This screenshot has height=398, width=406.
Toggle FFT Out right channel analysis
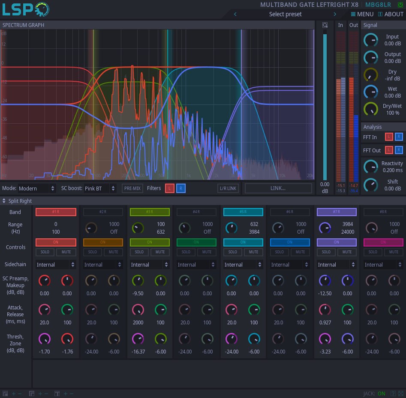[x=399, y=150]
